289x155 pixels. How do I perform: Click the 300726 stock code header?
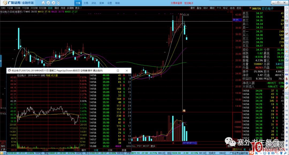coord(256,9)
